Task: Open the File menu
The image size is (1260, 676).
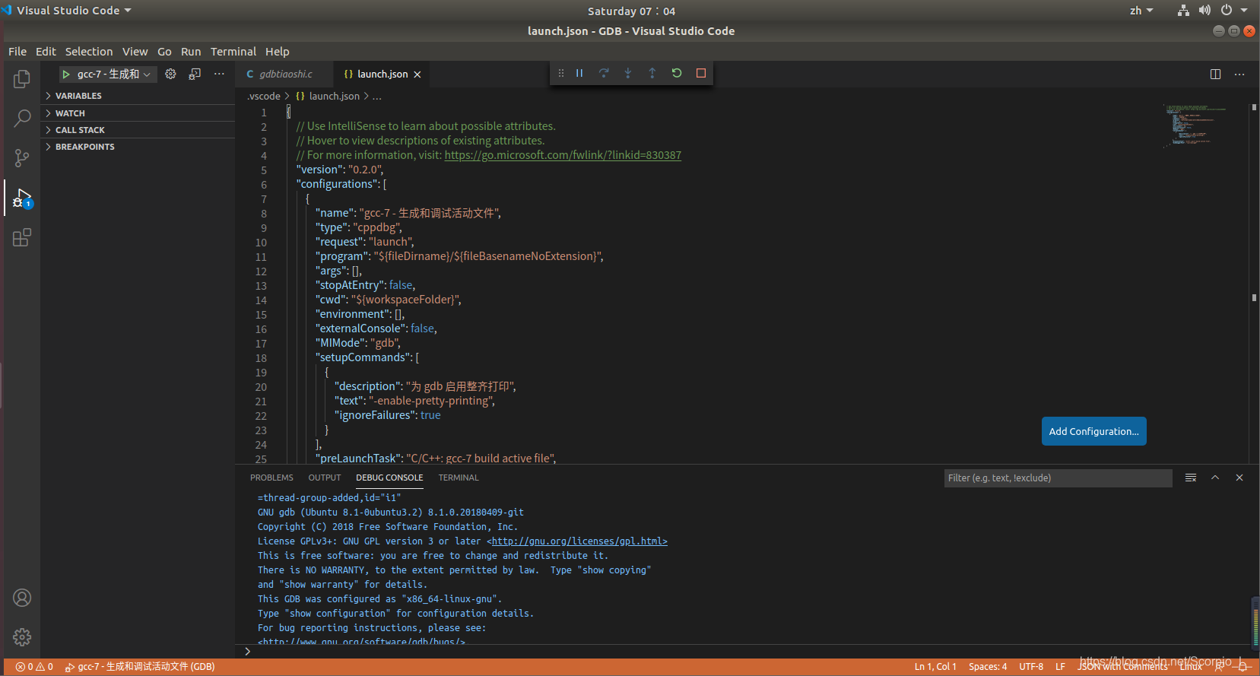Action: click(17, 52)
